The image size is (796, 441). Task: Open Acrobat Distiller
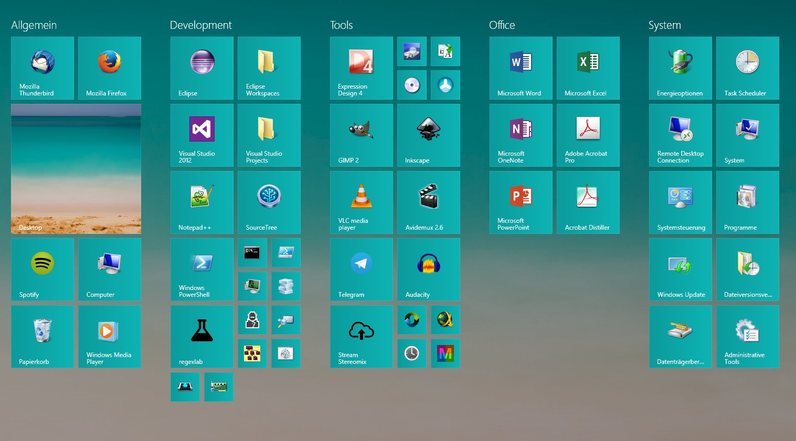coord(588,202)
